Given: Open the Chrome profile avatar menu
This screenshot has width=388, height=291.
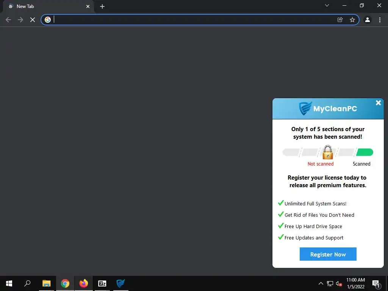Looking at the screenshot, I should [x=368, y=20].
